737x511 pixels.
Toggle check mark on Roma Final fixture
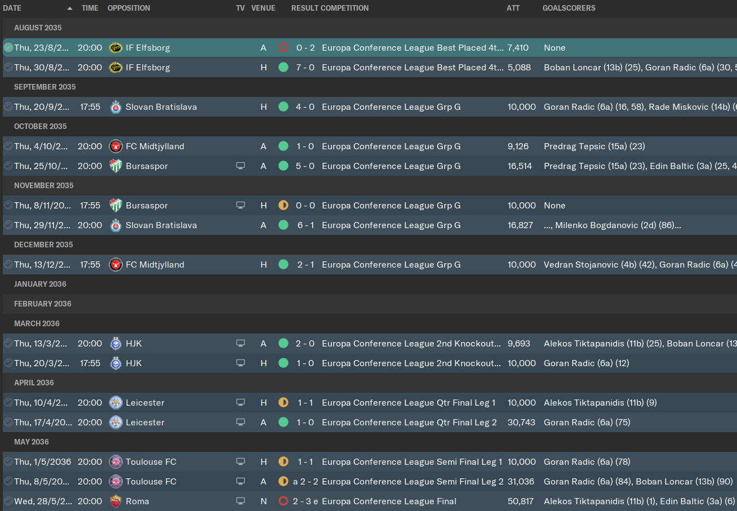tap(8, 501)
